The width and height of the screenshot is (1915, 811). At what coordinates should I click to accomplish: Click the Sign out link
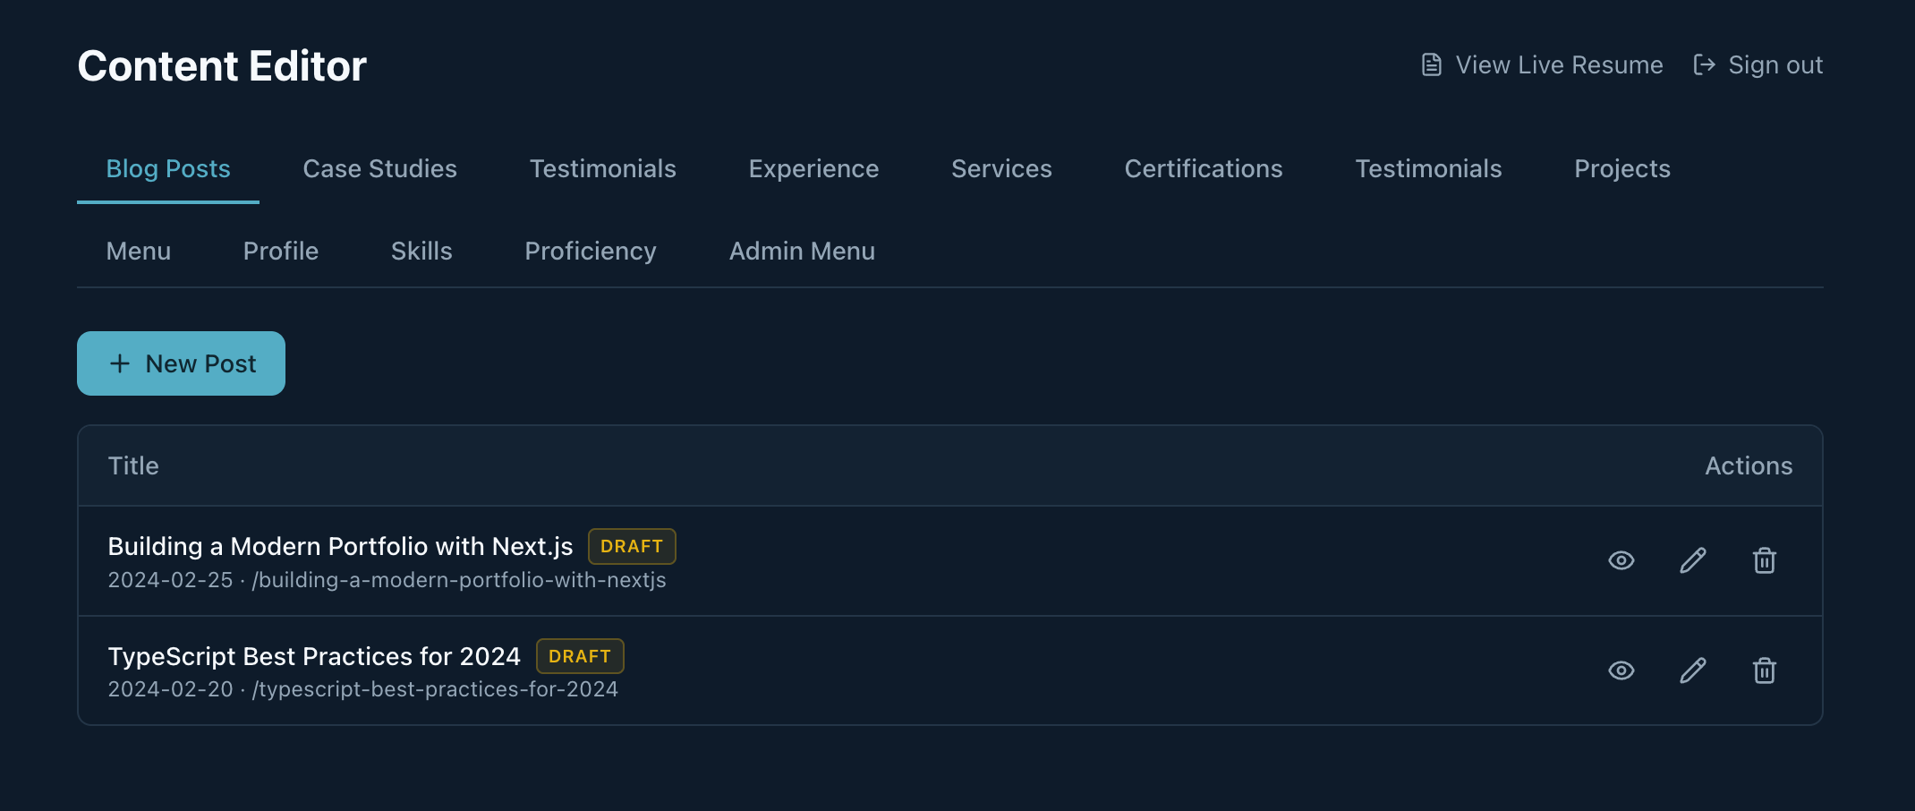[x=1758, y=64]
